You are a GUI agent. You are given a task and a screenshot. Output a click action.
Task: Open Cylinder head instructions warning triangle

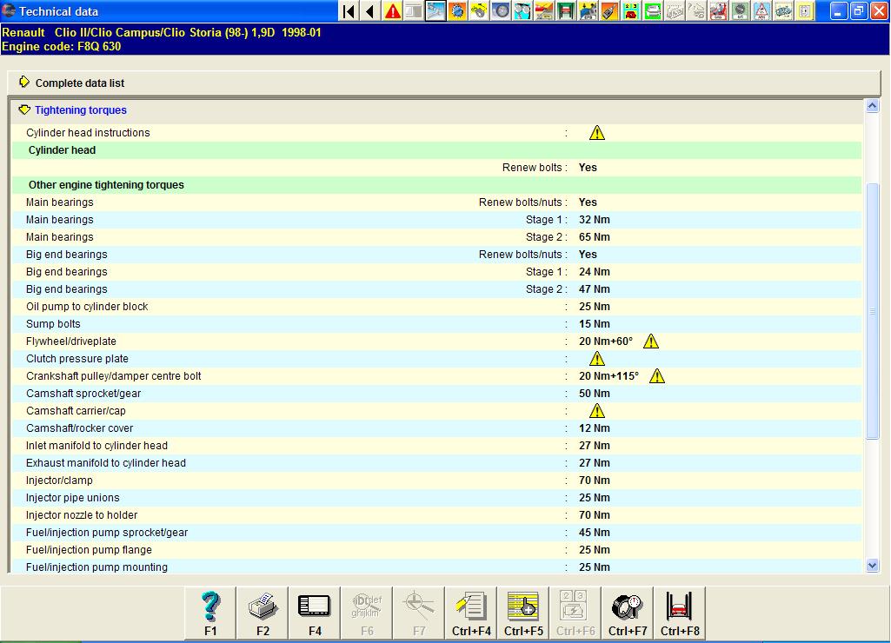tap(596, 133)
